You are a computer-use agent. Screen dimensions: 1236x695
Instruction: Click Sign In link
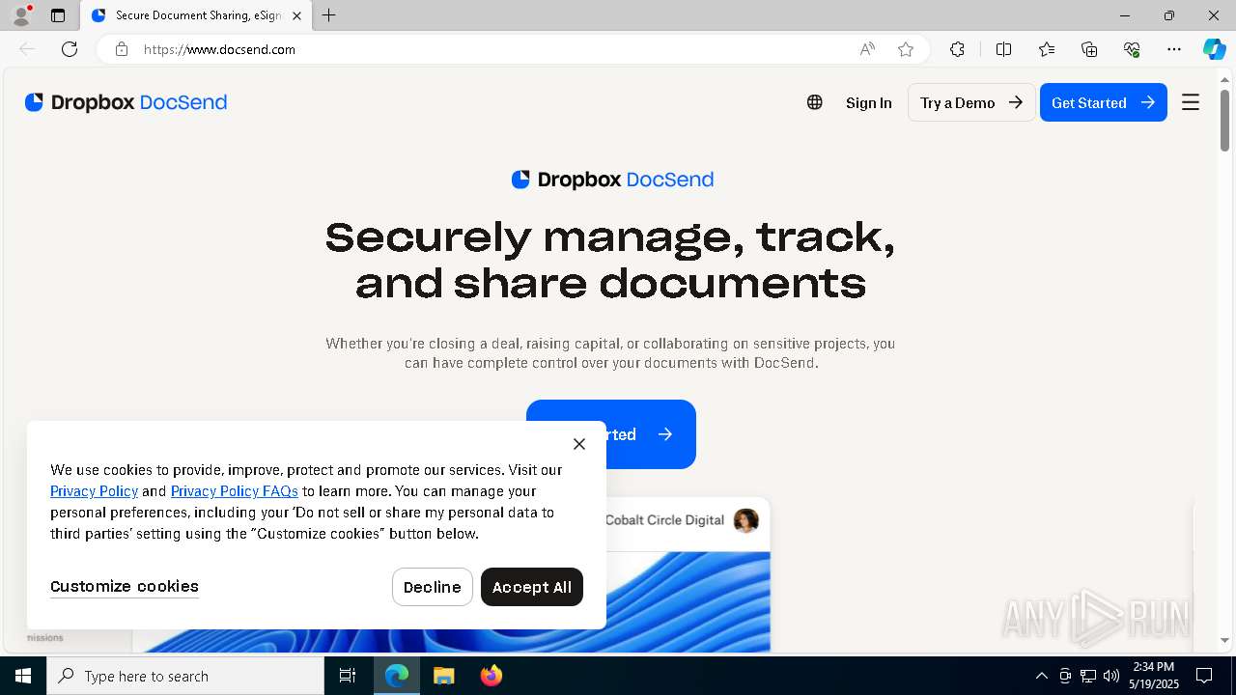pyautogui.click(x=869, y=102)
